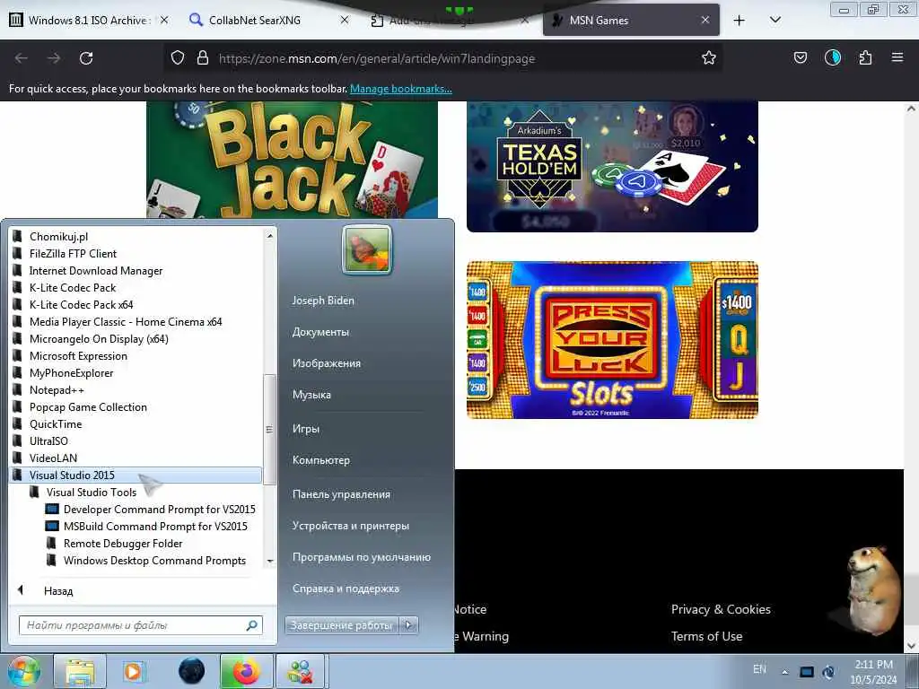The height and width of the screenshot is (689, 919).
Task: Open Press Your Luck Slots game thumbnail
Action: click(612, 340)
